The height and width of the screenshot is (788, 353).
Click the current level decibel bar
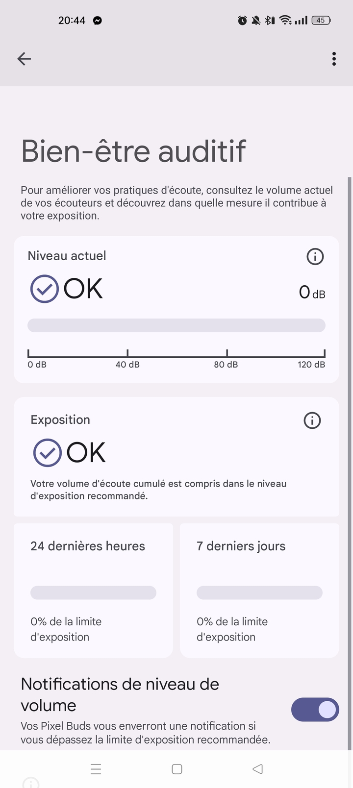coord(176,325)
